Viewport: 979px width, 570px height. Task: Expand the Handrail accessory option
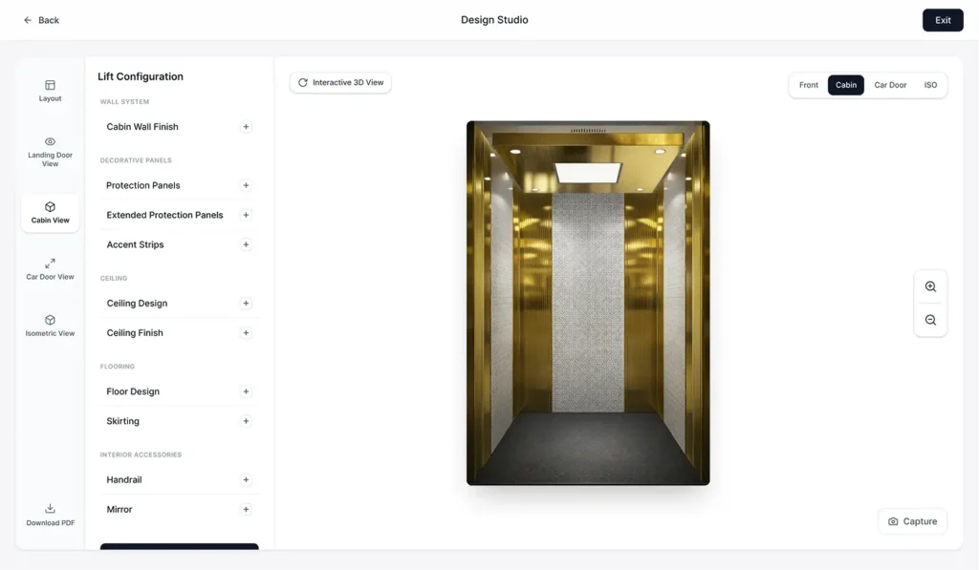[x=246, y=480]
